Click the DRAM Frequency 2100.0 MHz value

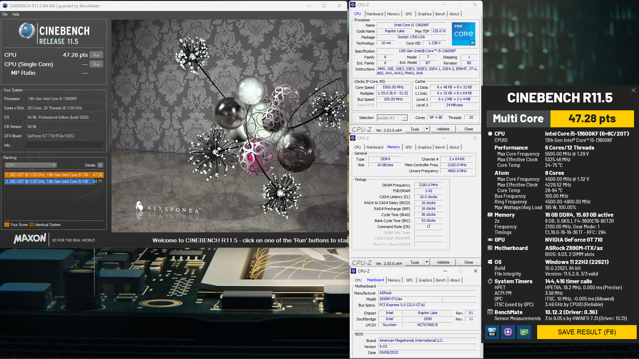428,185
